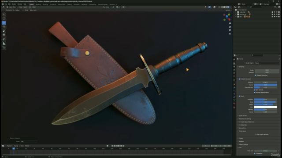Select the Cursor tool in viewport toolbar
282x158 pixels.
coord(4,18)
